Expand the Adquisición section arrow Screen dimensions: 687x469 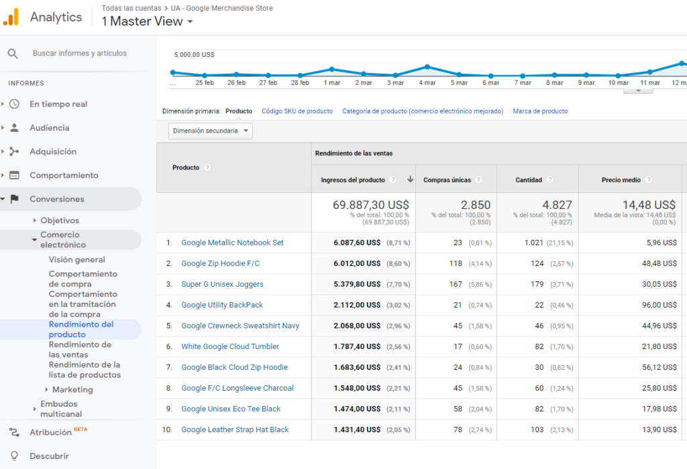[x=3, y=151]
